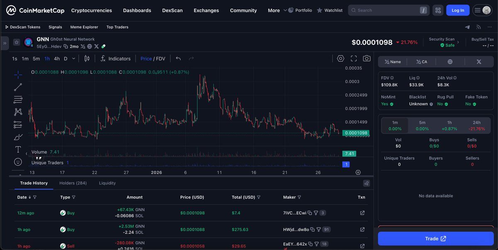498x250 pixels.
Task: Switch chart to FDV view
Action: [x=160, y=58]
